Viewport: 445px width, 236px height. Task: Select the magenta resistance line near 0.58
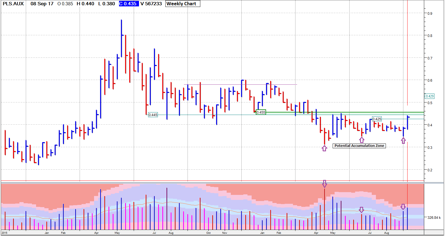240,84
